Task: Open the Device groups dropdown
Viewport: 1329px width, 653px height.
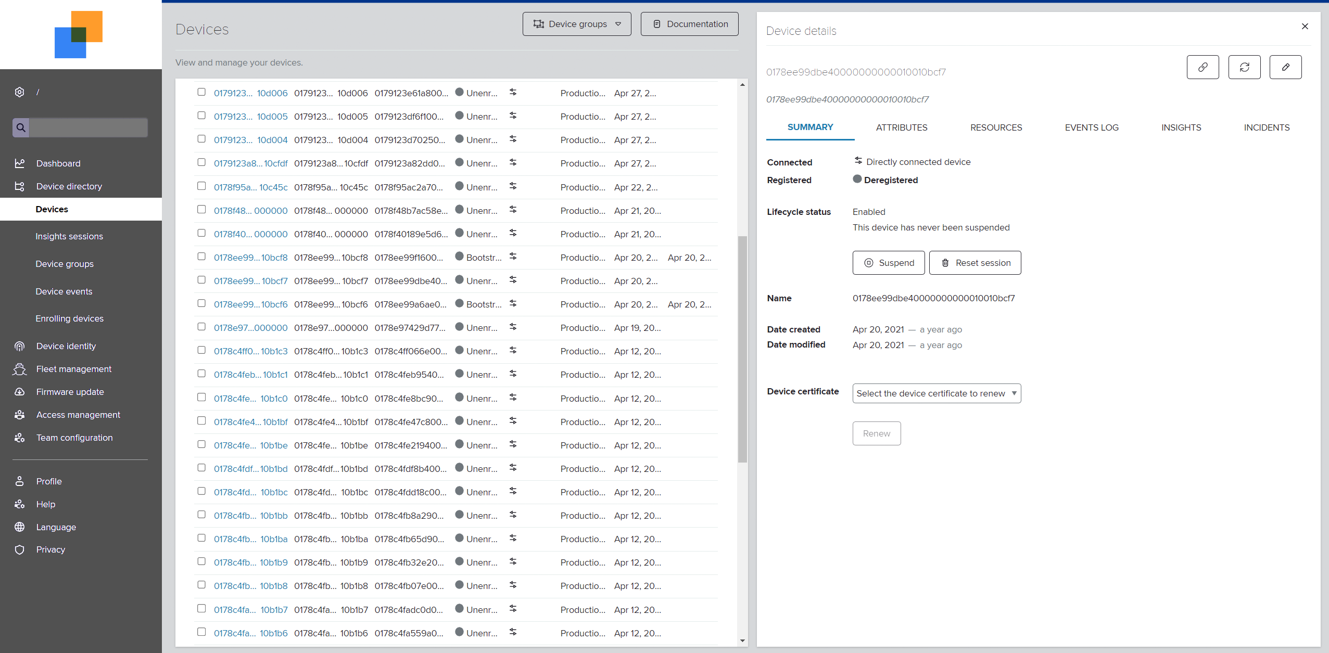Action: click(577, 24)
